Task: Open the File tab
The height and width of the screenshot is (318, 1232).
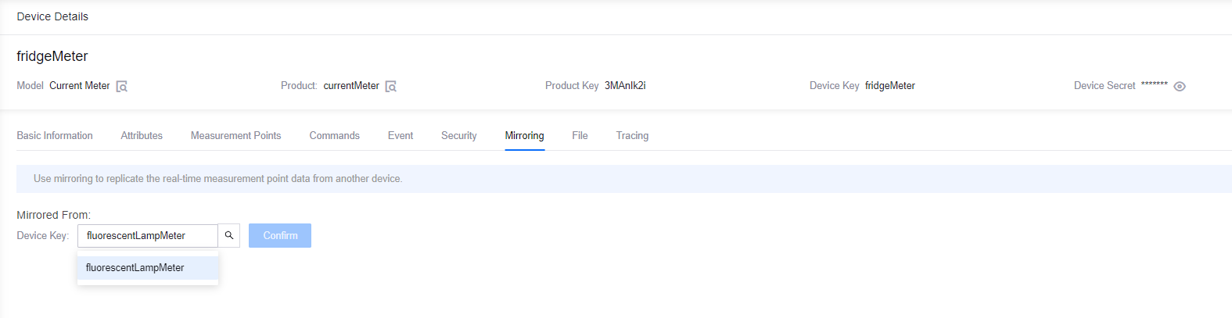Action: pyautogui.click(x=580, y=136)
